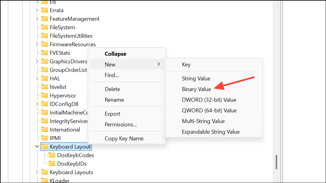Click the vertical scrollbar thumb
Viewport: 326px width, 183px height.
pyautogui.click(x=277, y=163)
